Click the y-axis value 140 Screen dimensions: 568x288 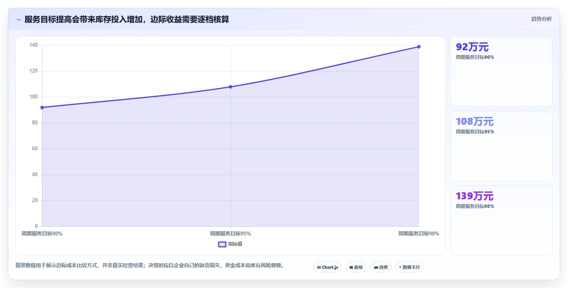tap(34, 45)
